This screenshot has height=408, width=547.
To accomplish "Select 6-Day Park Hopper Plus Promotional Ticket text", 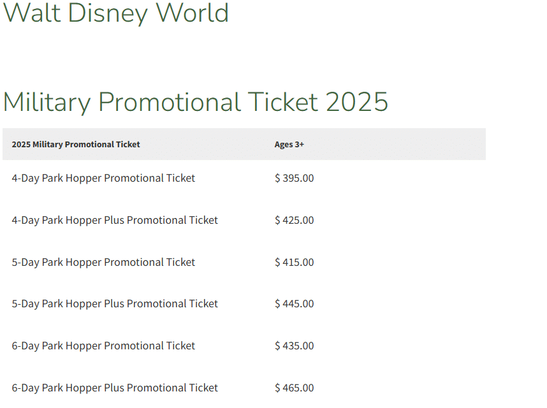I will pyautogui.click(x=115, y=388).
